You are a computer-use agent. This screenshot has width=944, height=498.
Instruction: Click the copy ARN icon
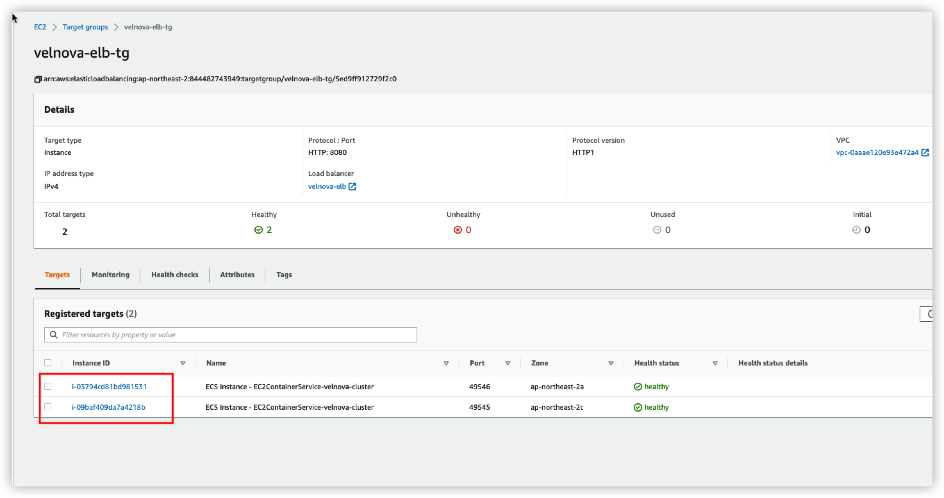pyautogui.click(x=38, y=79)
